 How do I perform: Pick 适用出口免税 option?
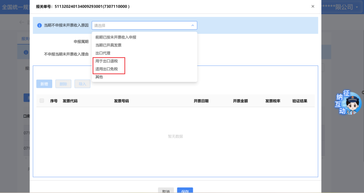[107, 69]
